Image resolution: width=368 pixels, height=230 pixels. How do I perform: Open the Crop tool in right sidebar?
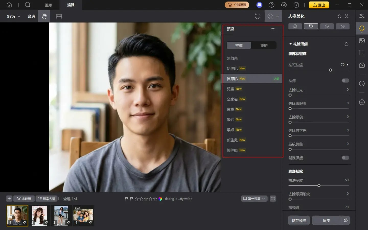pos(362,53)
